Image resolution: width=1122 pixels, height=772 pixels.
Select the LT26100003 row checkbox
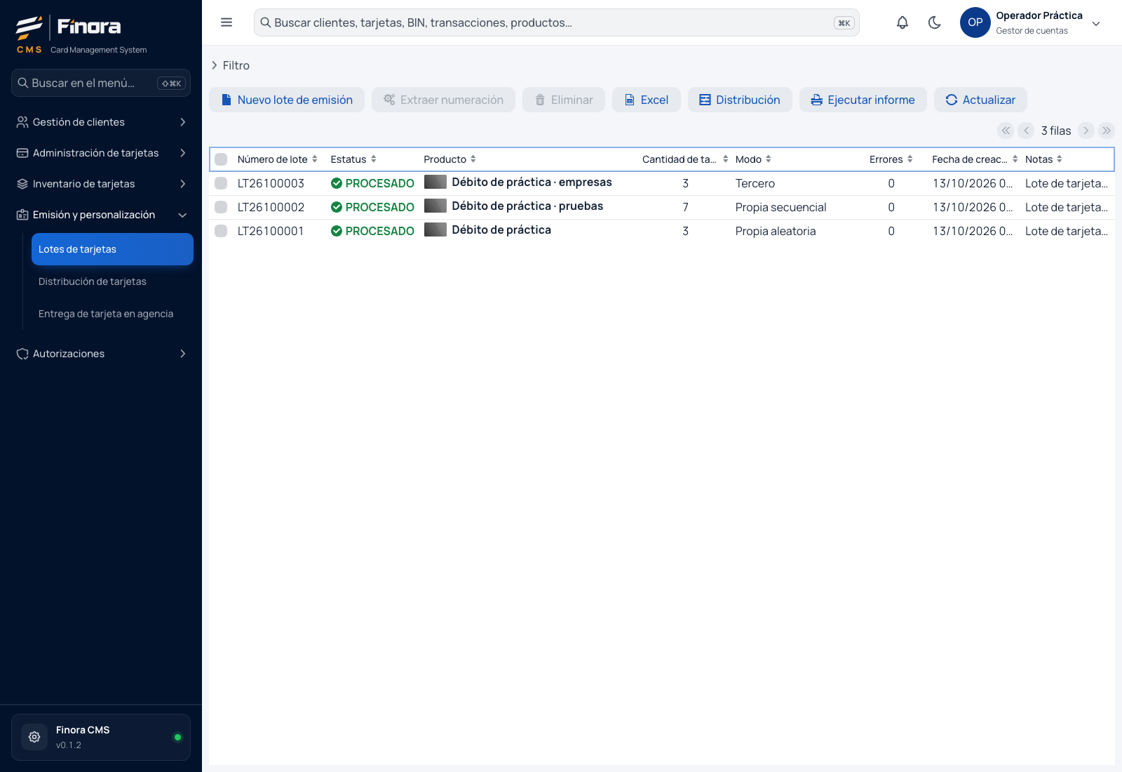tap(221, 183)
